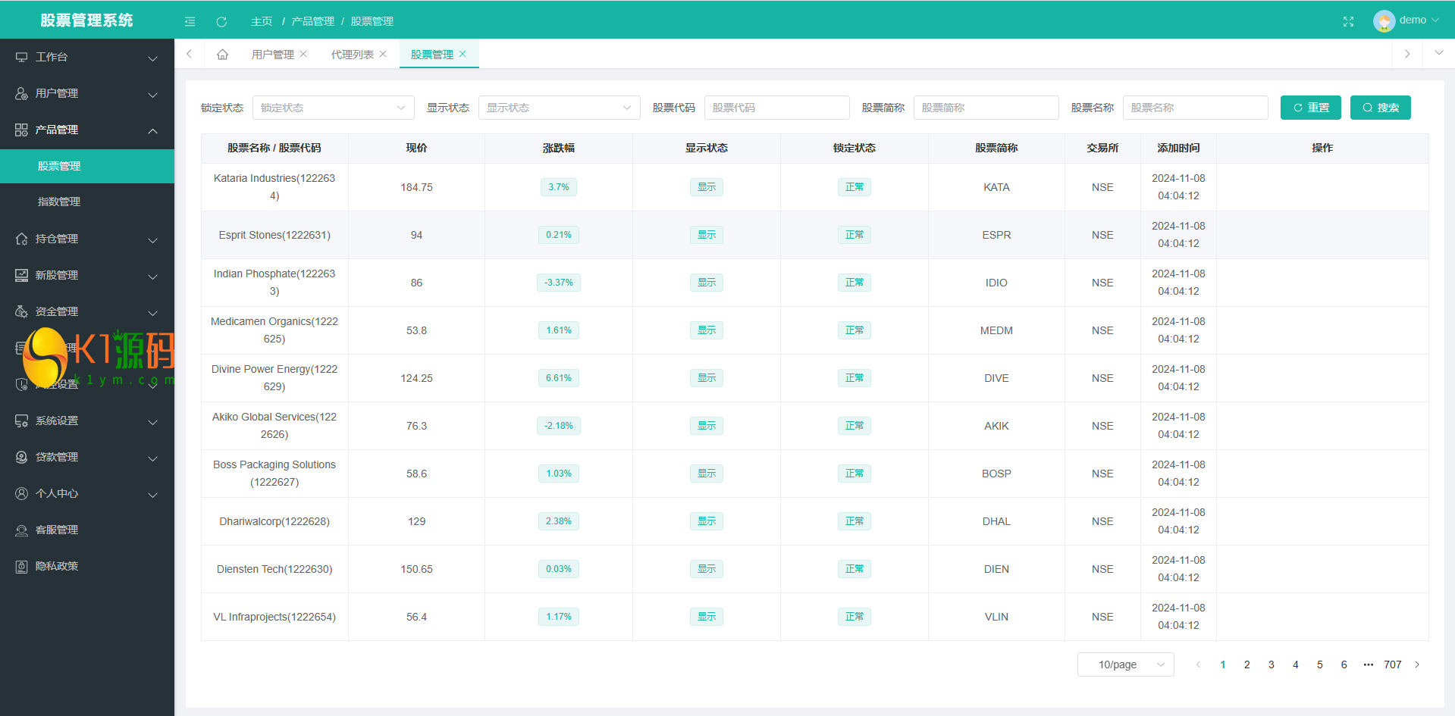Focus the 股票代码 input field
Image resolution: width=1455 pixels, height=716 pixels.
[x=776, y=108]
